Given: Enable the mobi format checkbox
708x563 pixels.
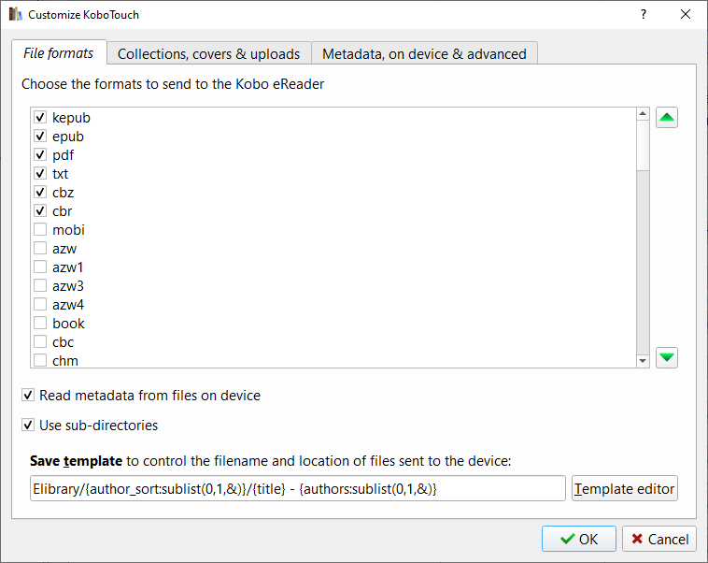Looking at the screenshot, I should [x=40, y=230].
